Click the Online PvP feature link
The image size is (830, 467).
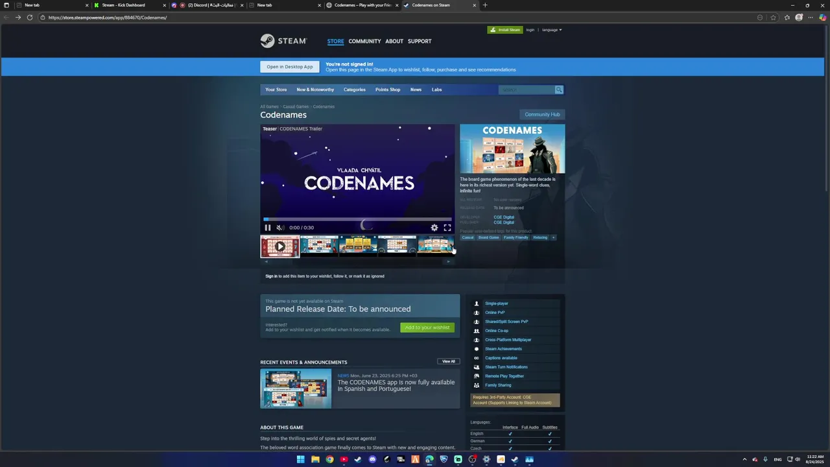point(495,313)
